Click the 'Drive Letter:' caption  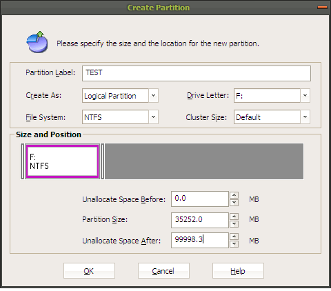(x=208, y=95)
